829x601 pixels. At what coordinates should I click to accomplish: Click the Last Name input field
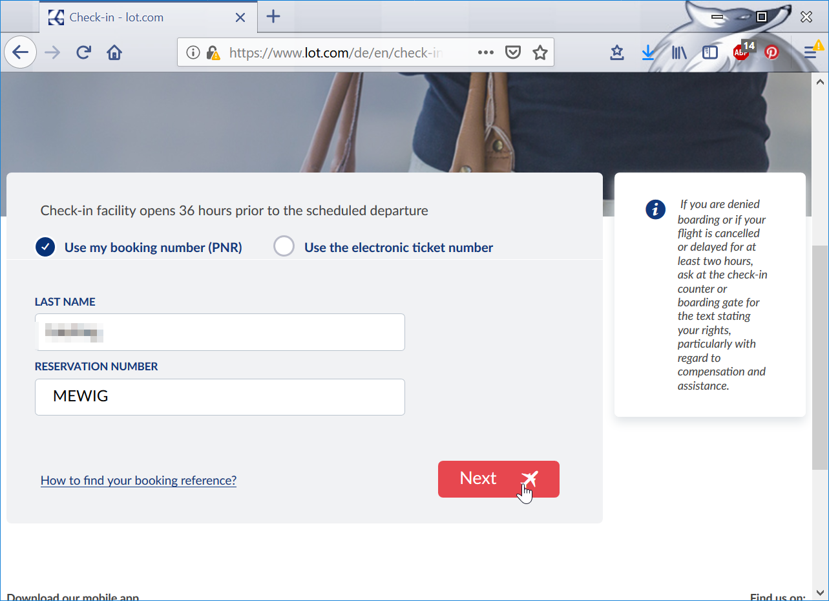(220, 332)
